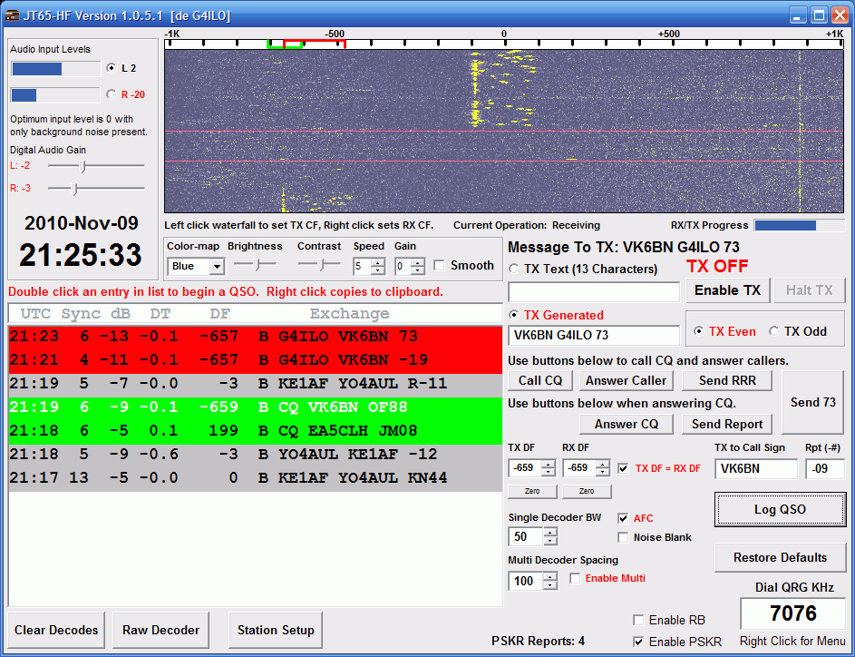Click the Restore Defaults button

click(x=781, y=558)
